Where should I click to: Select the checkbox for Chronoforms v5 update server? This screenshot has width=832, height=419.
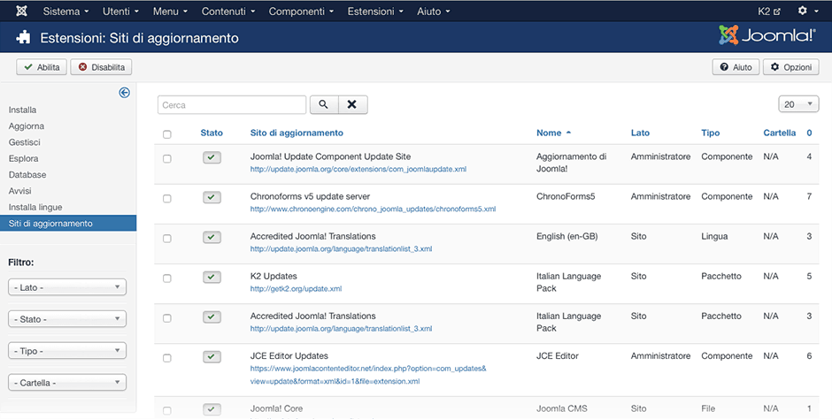(167, 199)
